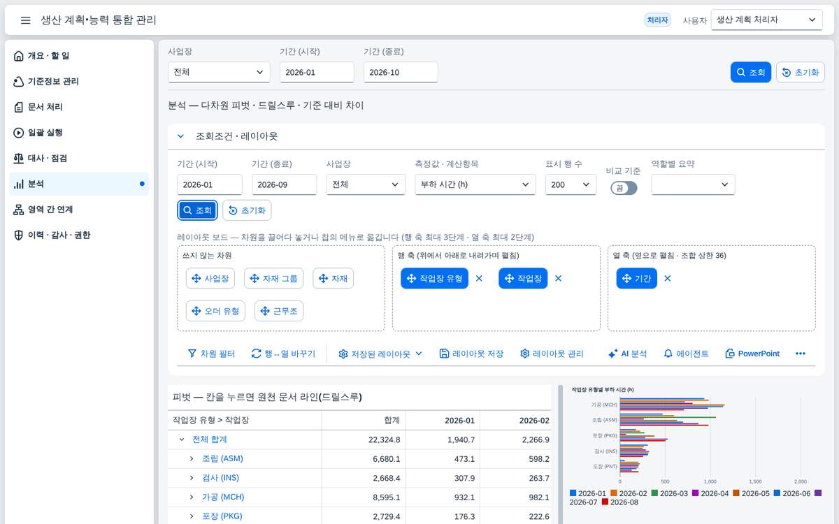Image resolution: width=839 pixels, height=524 pixels.
Task: Click the top-right 조회 search button
Action: pyautogui.click(x=751, y=72)
